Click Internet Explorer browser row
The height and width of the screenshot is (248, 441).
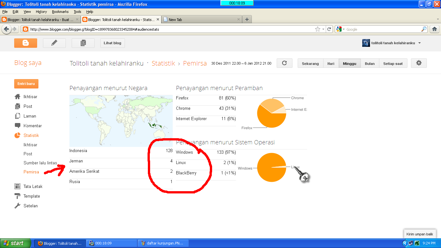coord(206,119)
